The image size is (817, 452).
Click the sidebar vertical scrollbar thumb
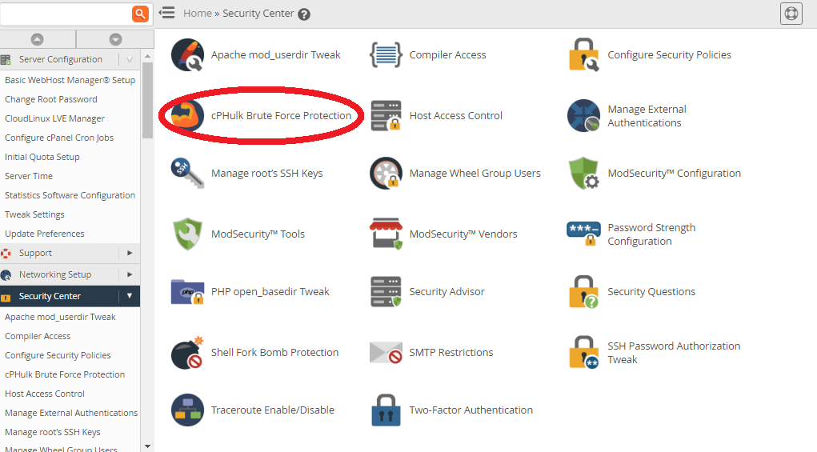147,101
